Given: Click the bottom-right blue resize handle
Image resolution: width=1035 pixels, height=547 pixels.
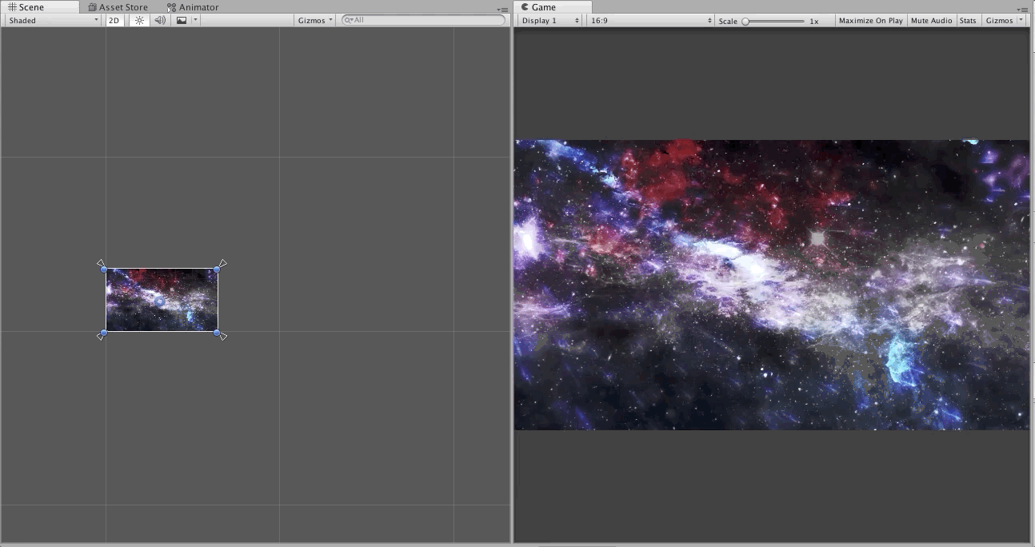Looking at the screenshot, I should pos(217,332).
